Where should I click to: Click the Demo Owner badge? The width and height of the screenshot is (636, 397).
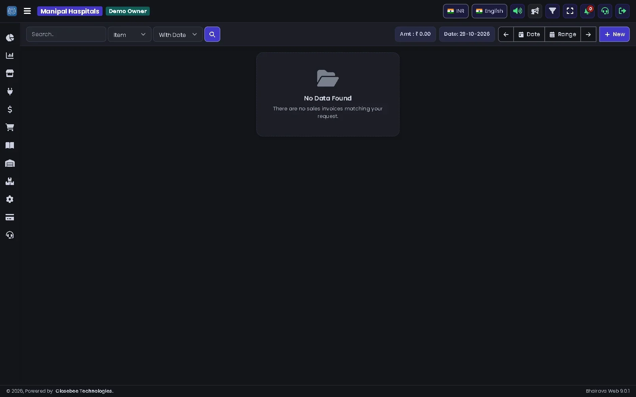pos(128,11)
